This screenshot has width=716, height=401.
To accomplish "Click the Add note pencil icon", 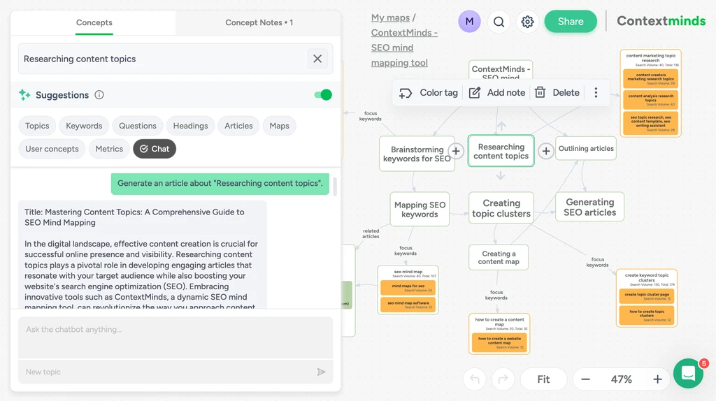I will [x=475, y=93].
